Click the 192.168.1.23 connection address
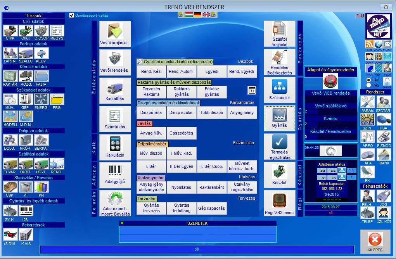396x259 pixels. (x=332, y=189)
